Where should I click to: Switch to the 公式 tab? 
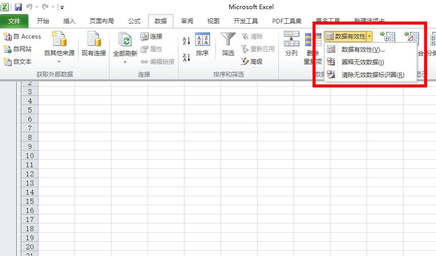[x=134, y=21]
